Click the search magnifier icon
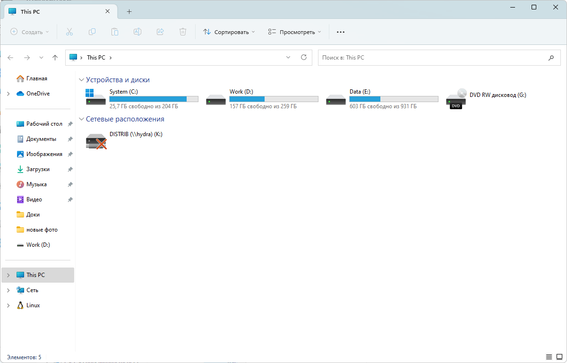This screenshot has width=567, height=363. point(551,58)
